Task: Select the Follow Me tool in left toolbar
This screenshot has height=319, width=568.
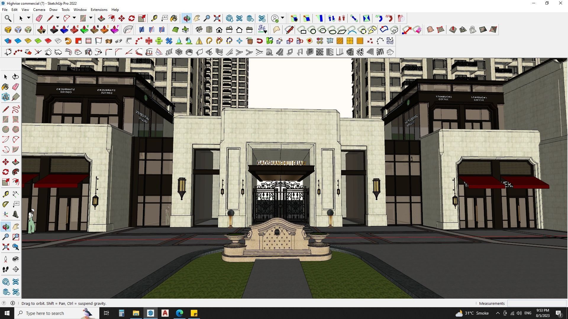Action: tap(16, 172)
